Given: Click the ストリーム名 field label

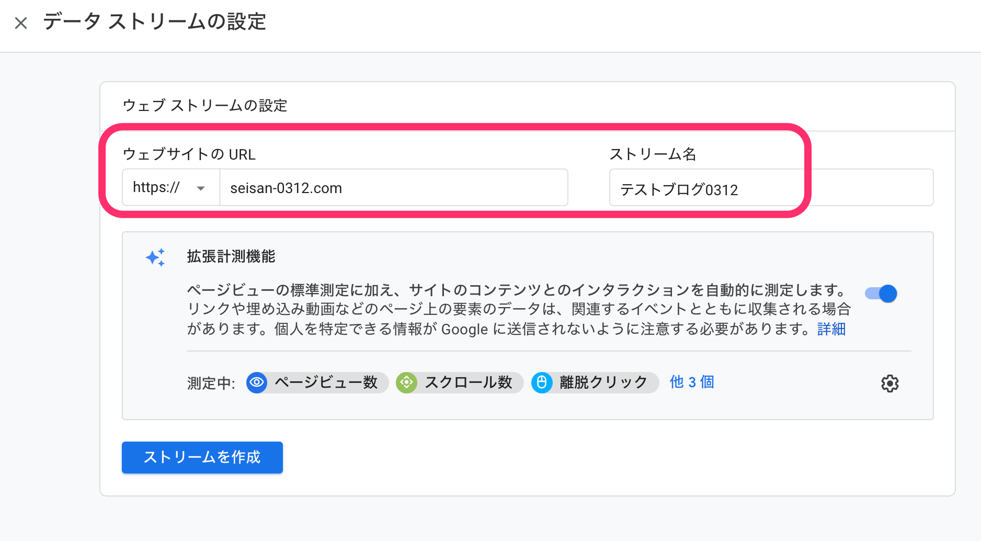Looking at the screenshot, I should [x=653, y=154].
